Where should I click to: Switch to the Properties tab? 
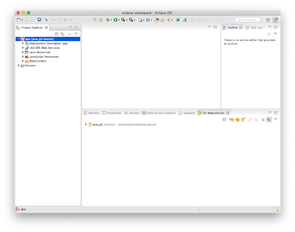point(112,113)
